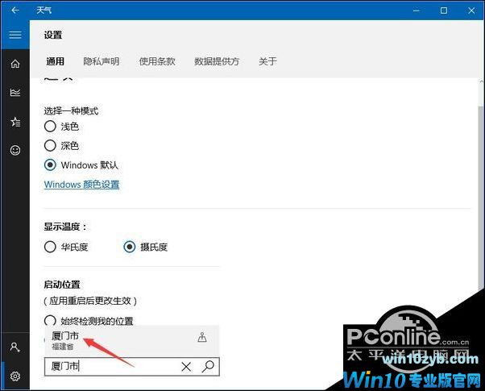Maximize the 天气 window
The height and width of the screenshot is (391, 485).
click(444, 10)
